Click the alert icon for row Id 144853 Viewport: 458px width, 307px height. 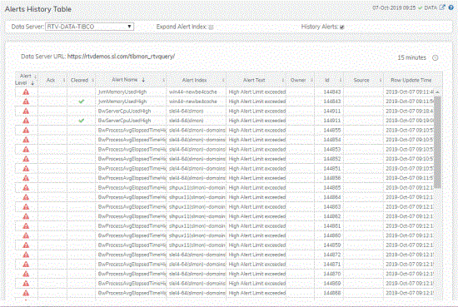pyautogui.click(x=26, y=150)
